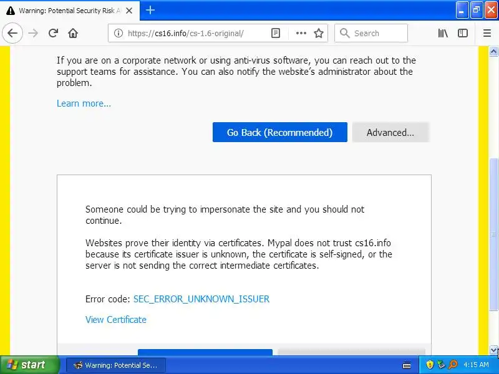Click the Learn more… link
Viewport: 499px width, 374px height.
pyautogui.click(x=84, y=103)
